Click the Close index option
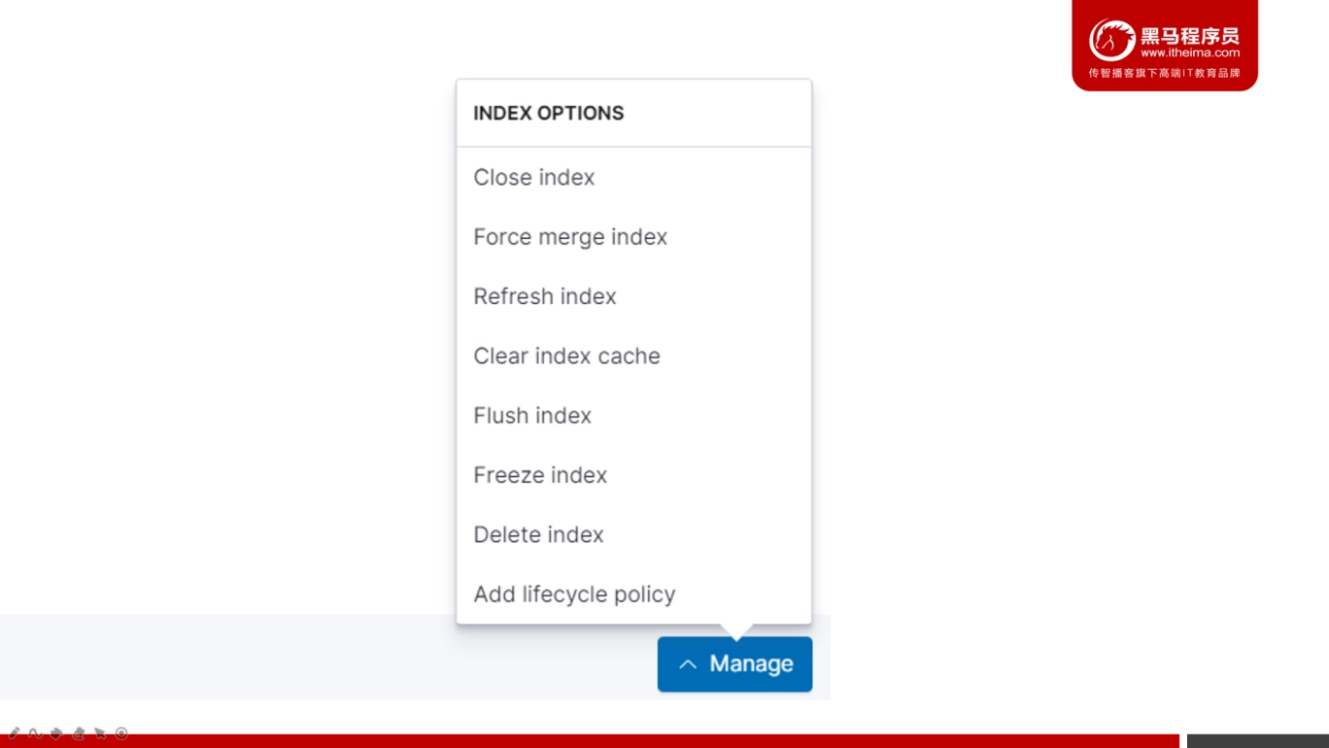 tap(534, 178)
